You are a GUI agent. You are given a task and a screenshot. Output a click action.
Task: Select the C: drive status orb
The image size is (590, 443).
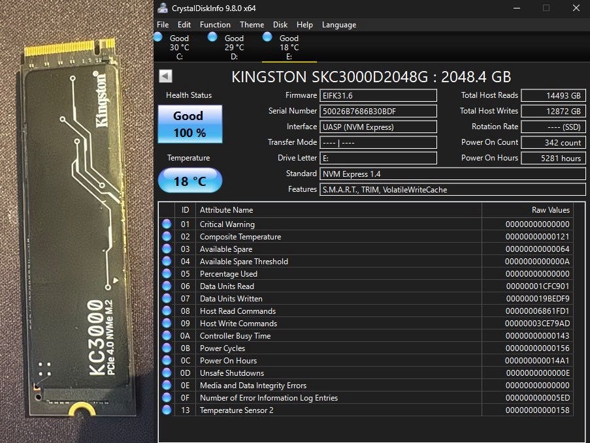(x=158, y=37)
